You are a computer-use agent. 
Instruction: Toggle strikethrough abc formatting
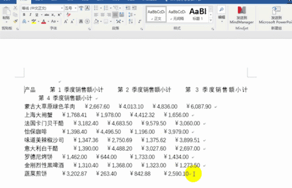[47, 15]
